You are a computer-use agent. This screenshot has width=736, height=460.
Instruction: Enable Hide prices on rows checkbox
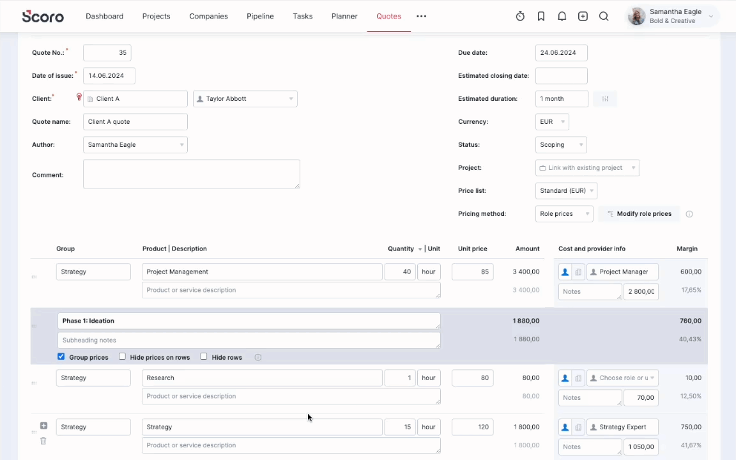pos(122,356)
